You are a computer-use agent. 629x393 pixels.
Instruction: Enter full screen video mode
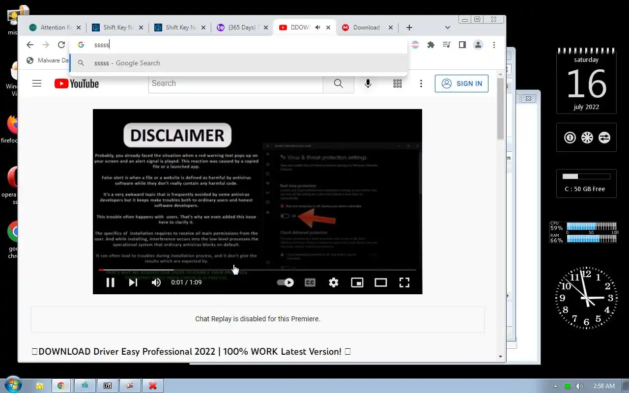404,282
